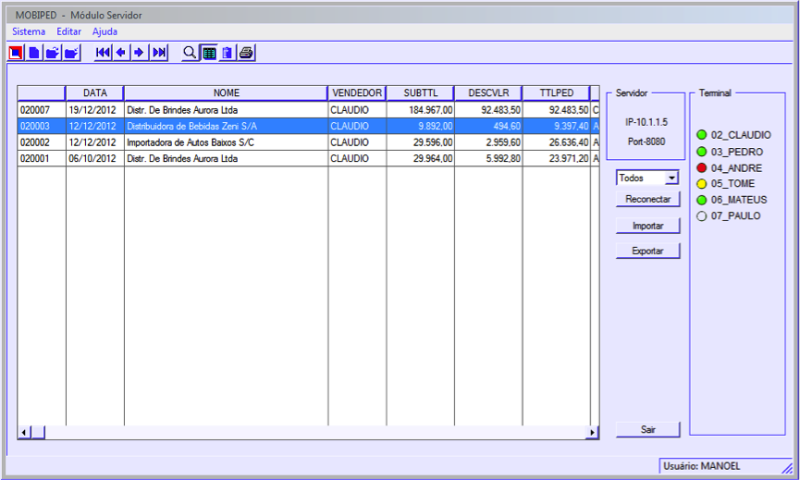
Task: Click order total 26.636,40 cell
Action: pyautogui.click(x=556, y=142)
